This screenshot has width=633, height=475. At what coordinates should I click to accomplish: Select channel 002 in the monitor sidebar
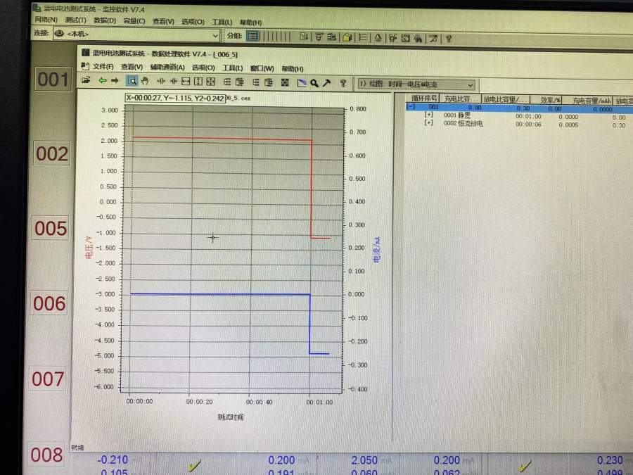(x=51, y=153)
